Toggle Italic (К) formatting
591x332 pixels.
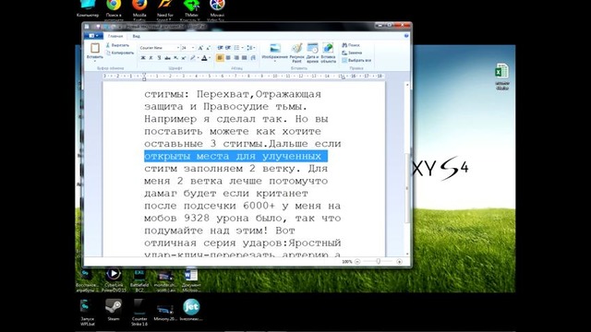[151, 58]
